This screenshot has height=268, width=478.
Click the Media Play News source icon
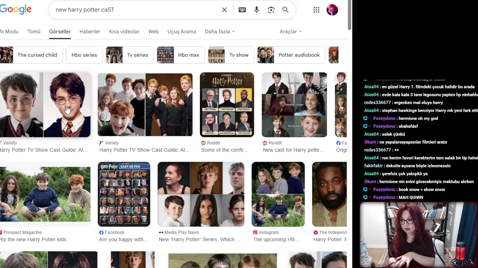[161, 232]
